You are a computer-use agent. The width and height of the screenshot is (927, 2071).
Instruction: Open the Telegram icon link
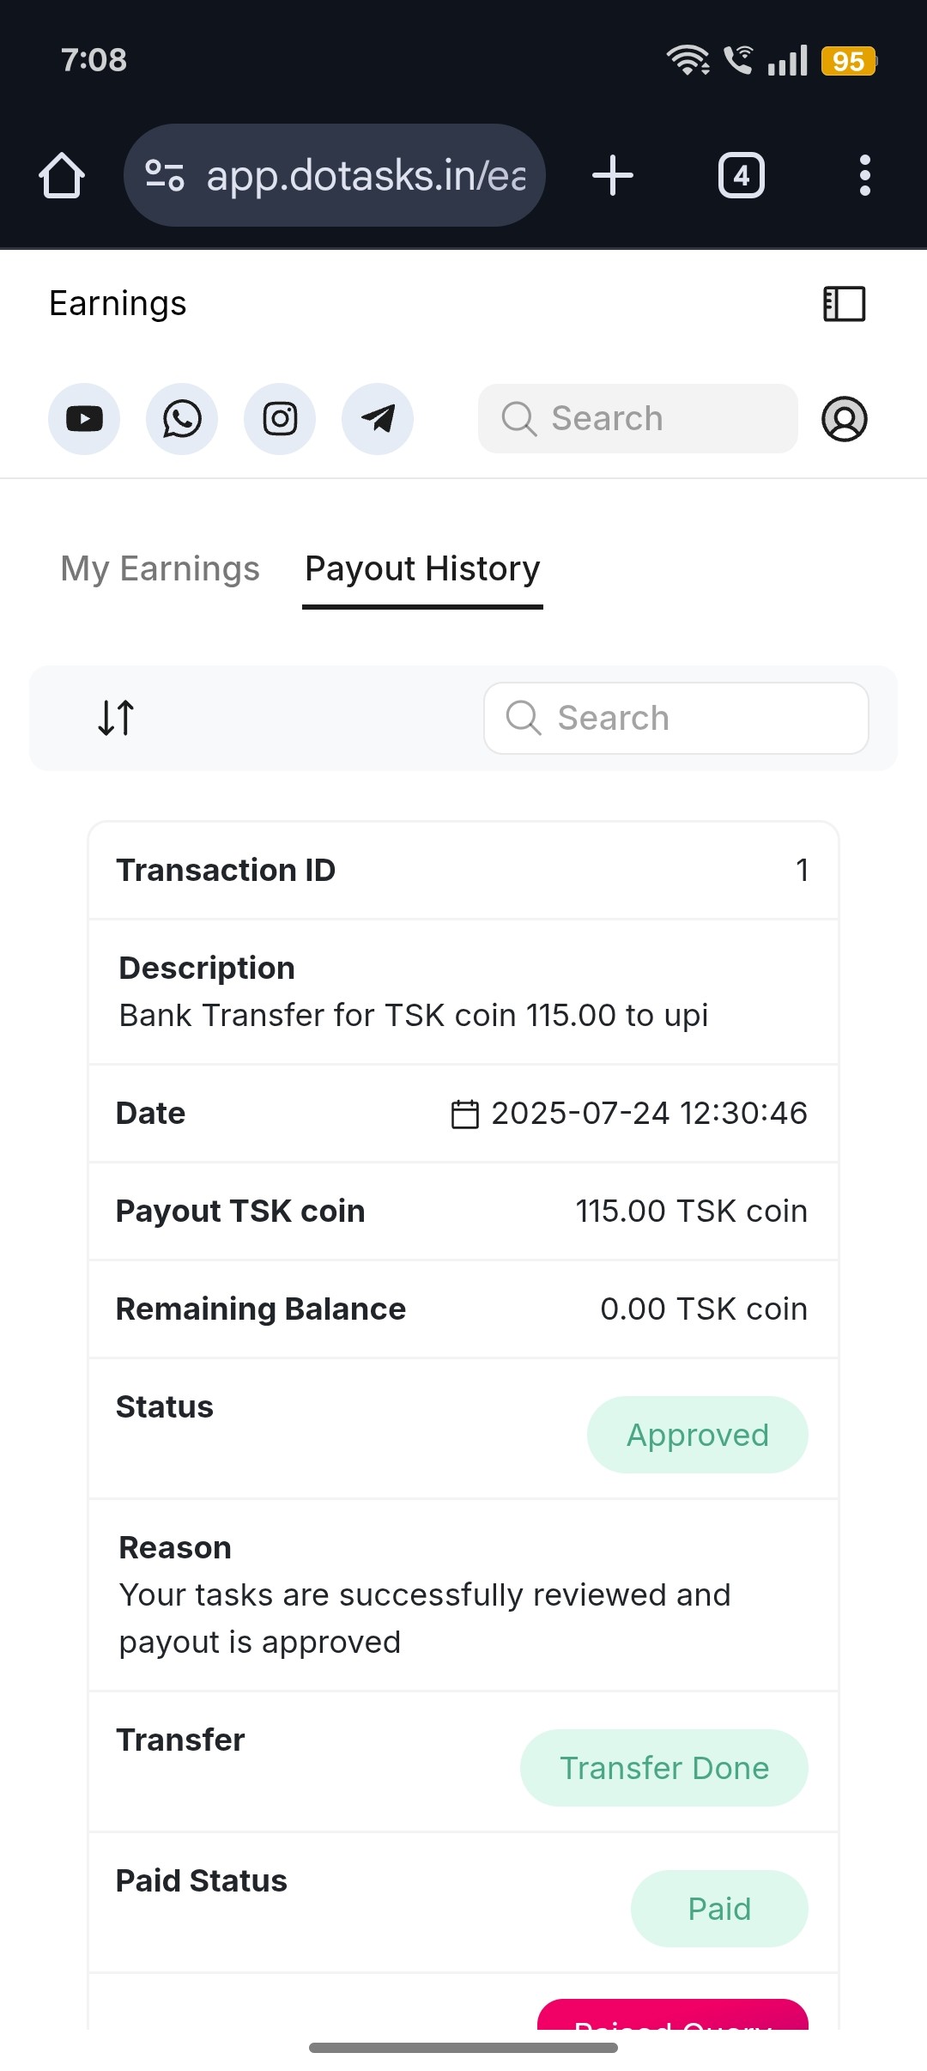pos(378,419)
